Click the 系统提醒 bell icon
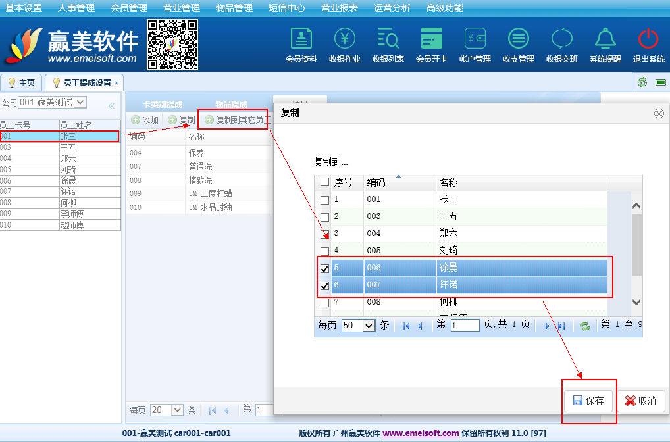The height and width of the screenshot is (442, 670). coord(605,39)
